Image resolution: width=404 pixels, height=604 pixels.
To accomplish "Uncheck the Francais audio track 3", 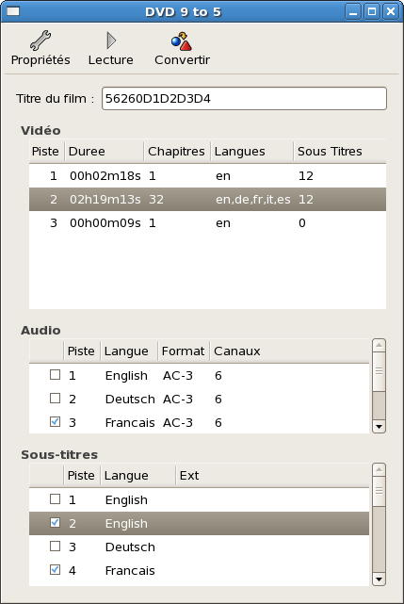I will 55,421.
